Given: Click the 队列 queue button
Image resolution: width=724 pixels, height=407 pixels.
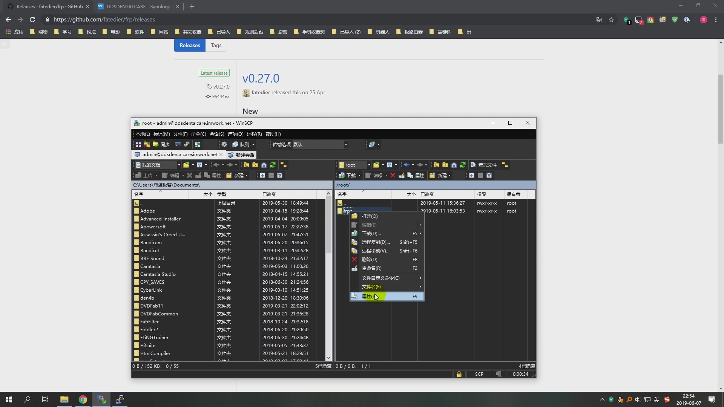Looking at the screenshot, I should [241, 144].
